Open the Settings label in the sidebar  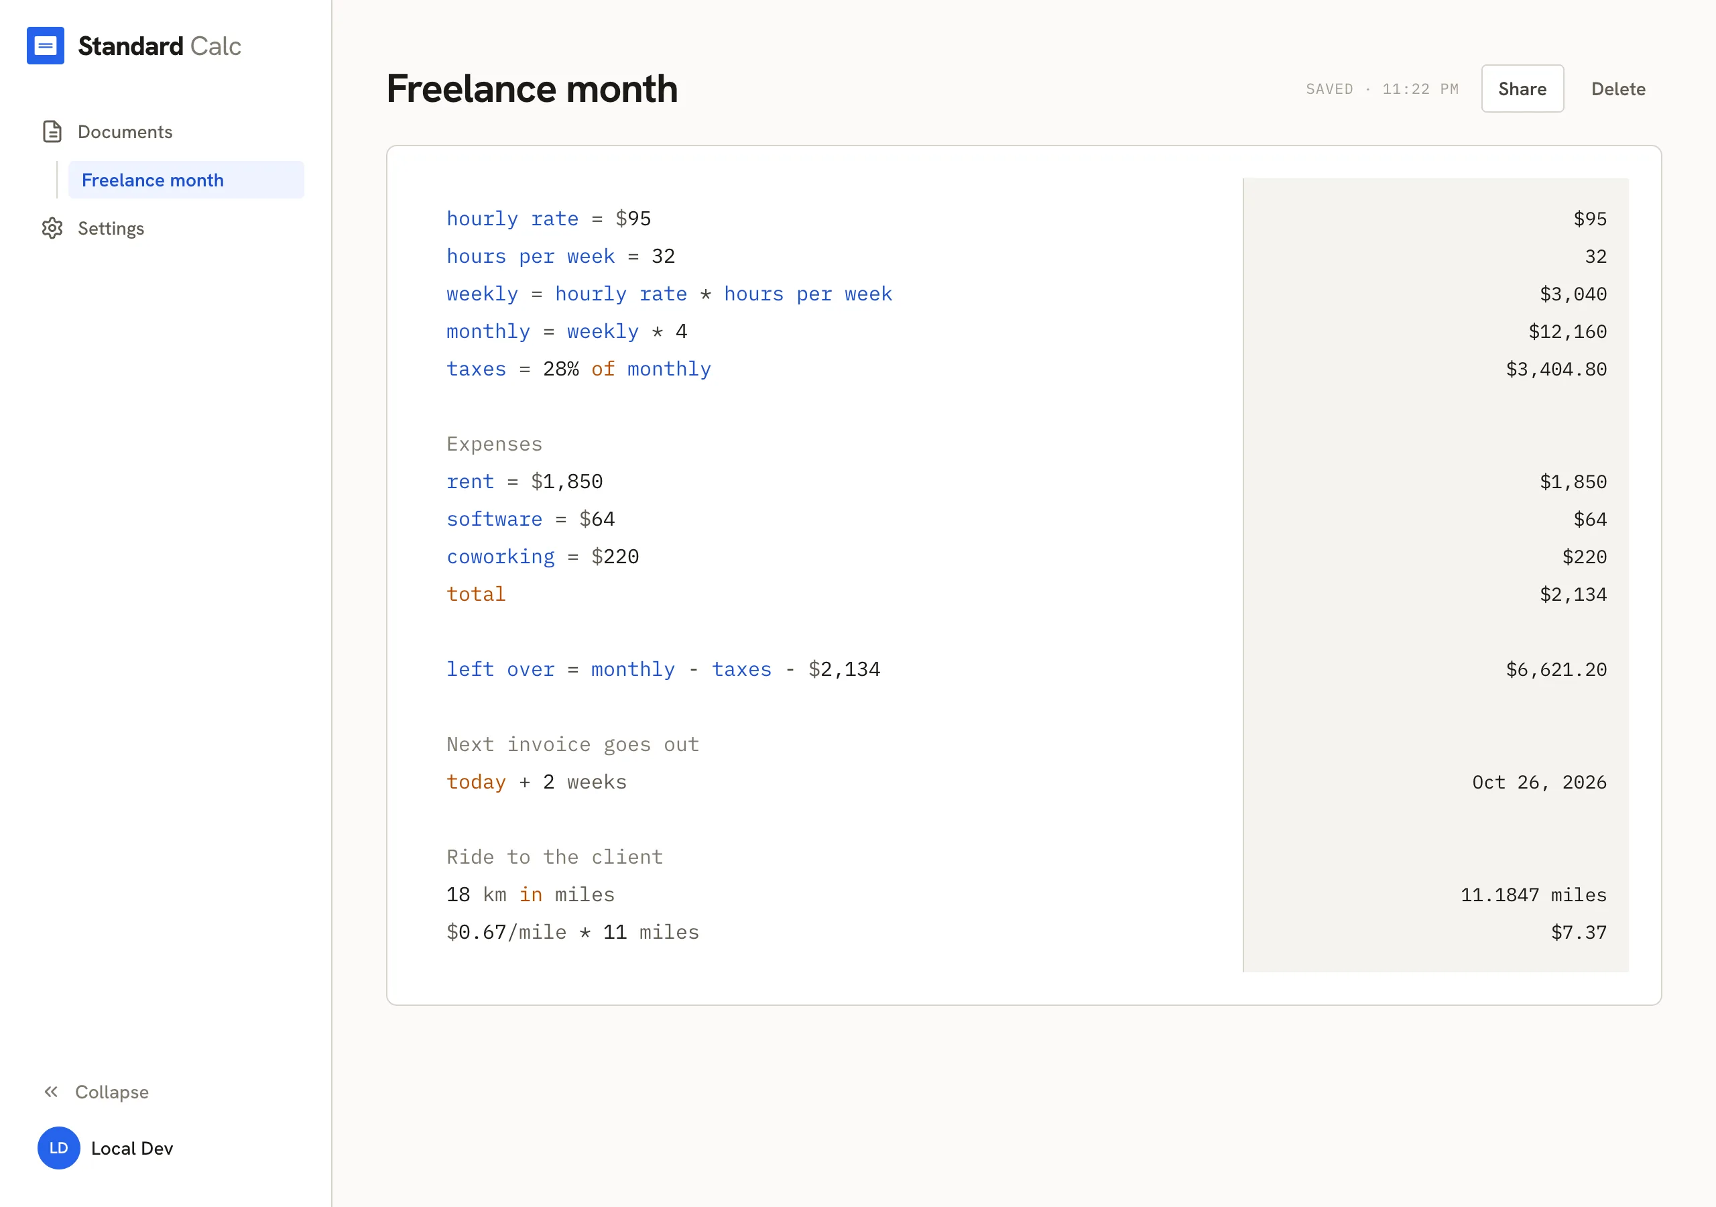pos(111,228)
